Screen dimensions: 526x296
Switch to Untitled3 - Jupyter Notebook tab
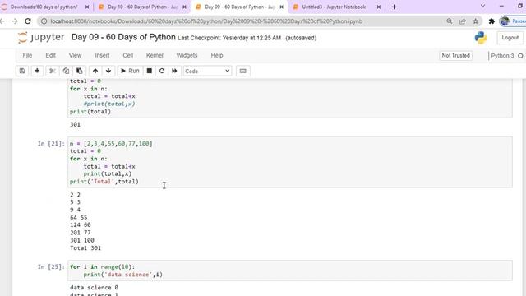334,7
